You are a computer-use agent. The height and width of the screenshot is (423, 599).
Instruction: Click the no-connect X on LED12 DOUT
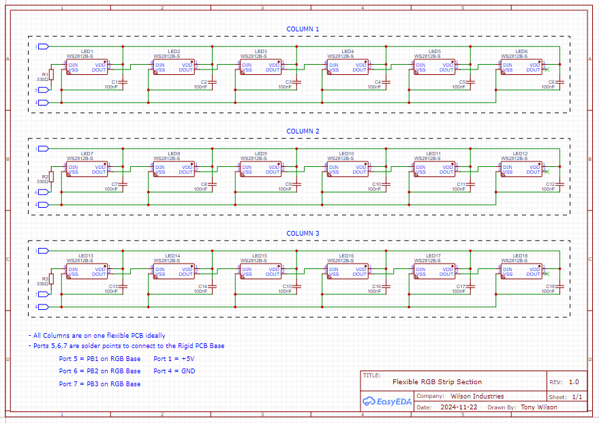[x=547, y=172]
